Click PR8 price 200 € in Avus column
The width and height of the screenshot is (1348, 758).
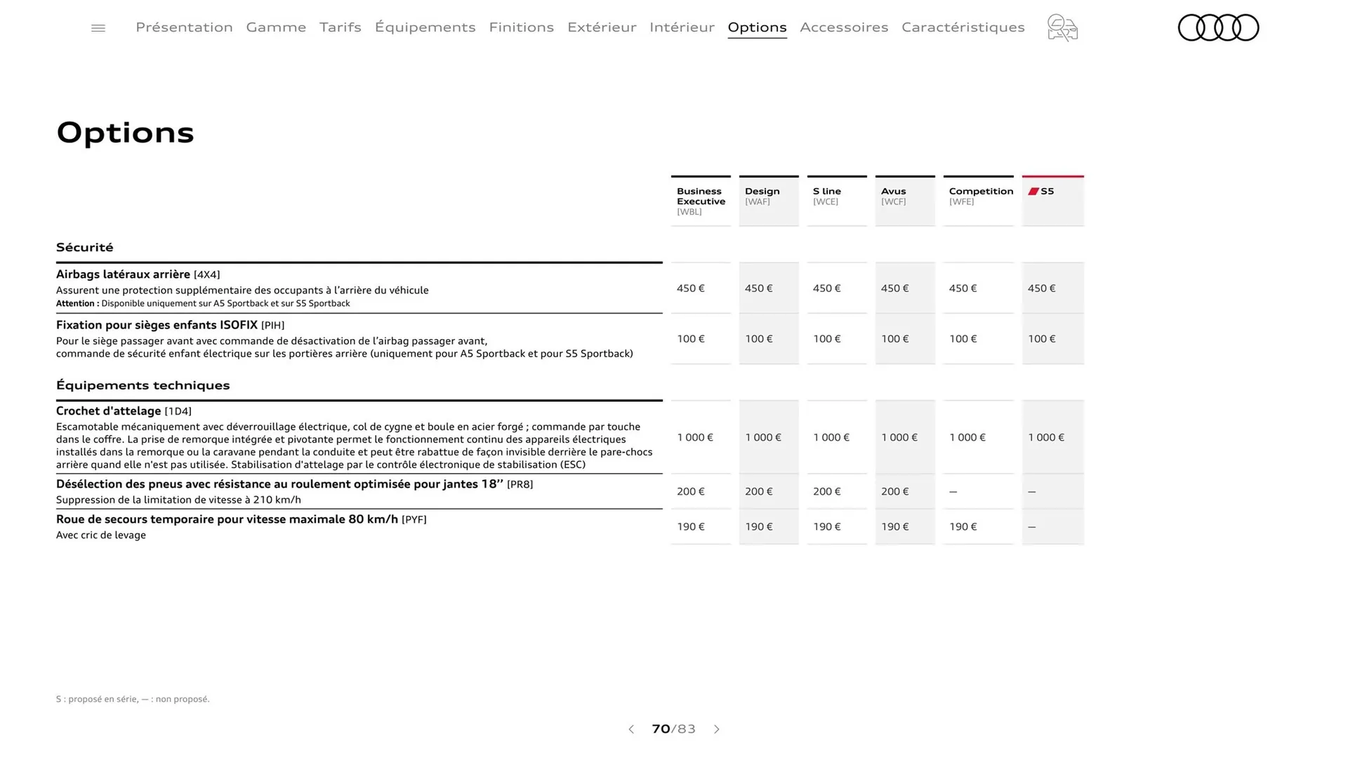tap(895, 492)
